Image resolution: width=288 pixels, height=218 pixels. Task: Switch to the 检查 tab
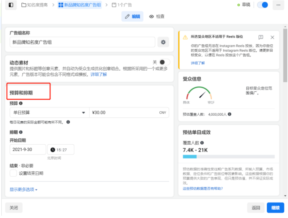(157, 16)
